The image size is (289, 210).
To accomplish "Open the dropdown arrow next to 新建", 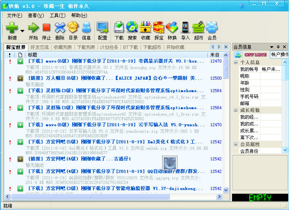I will point(22,31).
